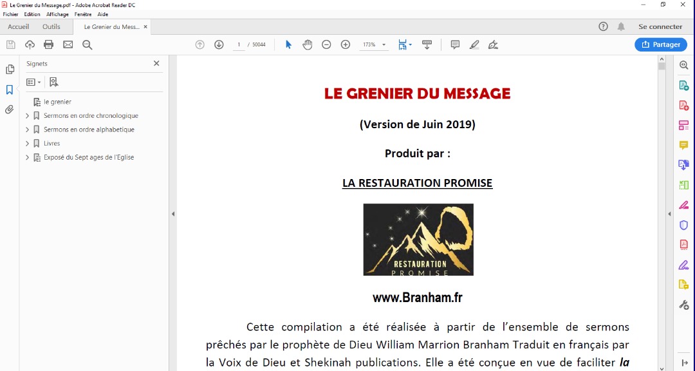Send file by email envelope icon
Screen dimensions: 695x371
[x=68, y=44]
